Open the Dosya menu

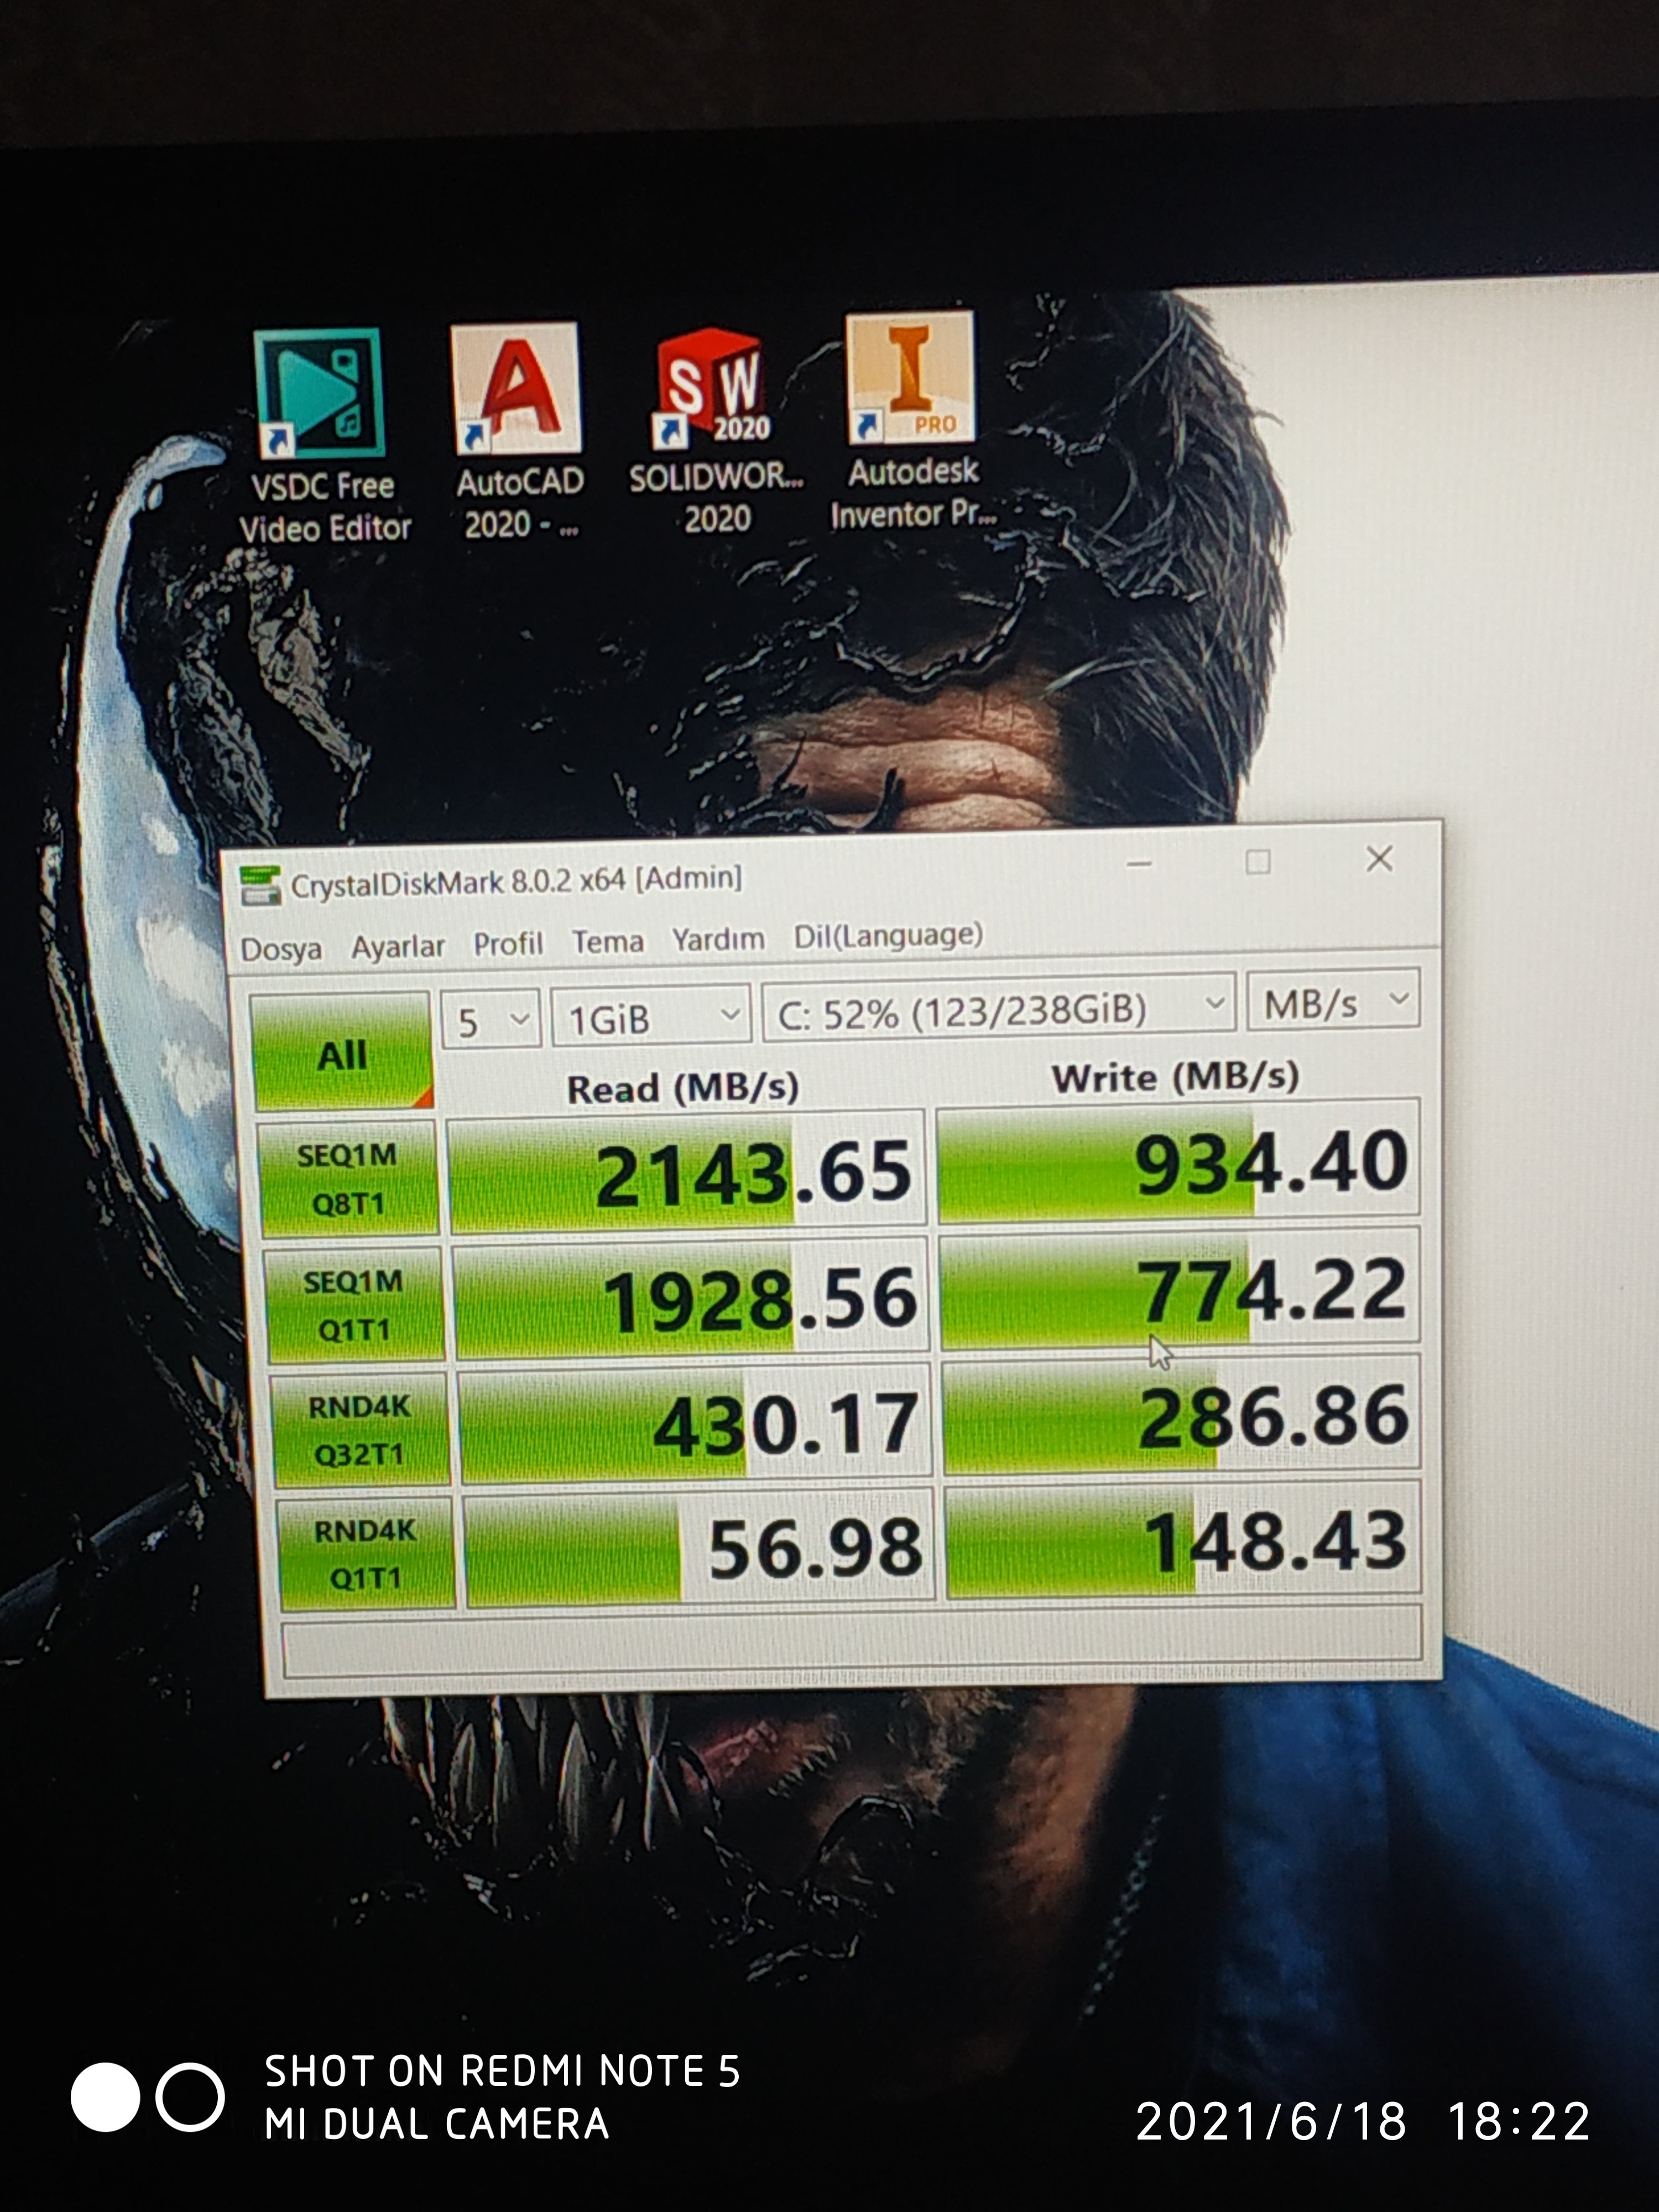tap(281, 948)
